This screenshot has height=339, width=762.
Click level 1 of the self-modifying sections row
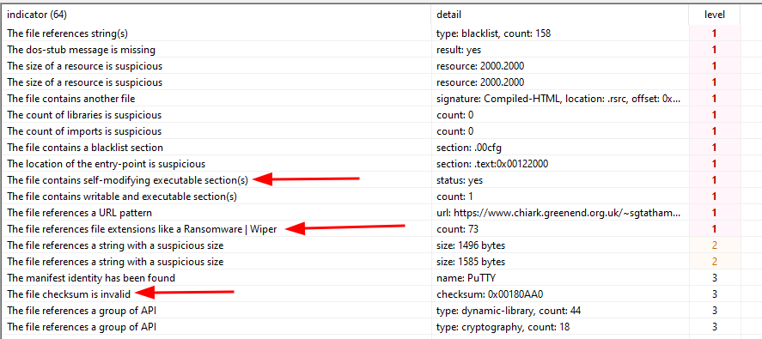715,180
